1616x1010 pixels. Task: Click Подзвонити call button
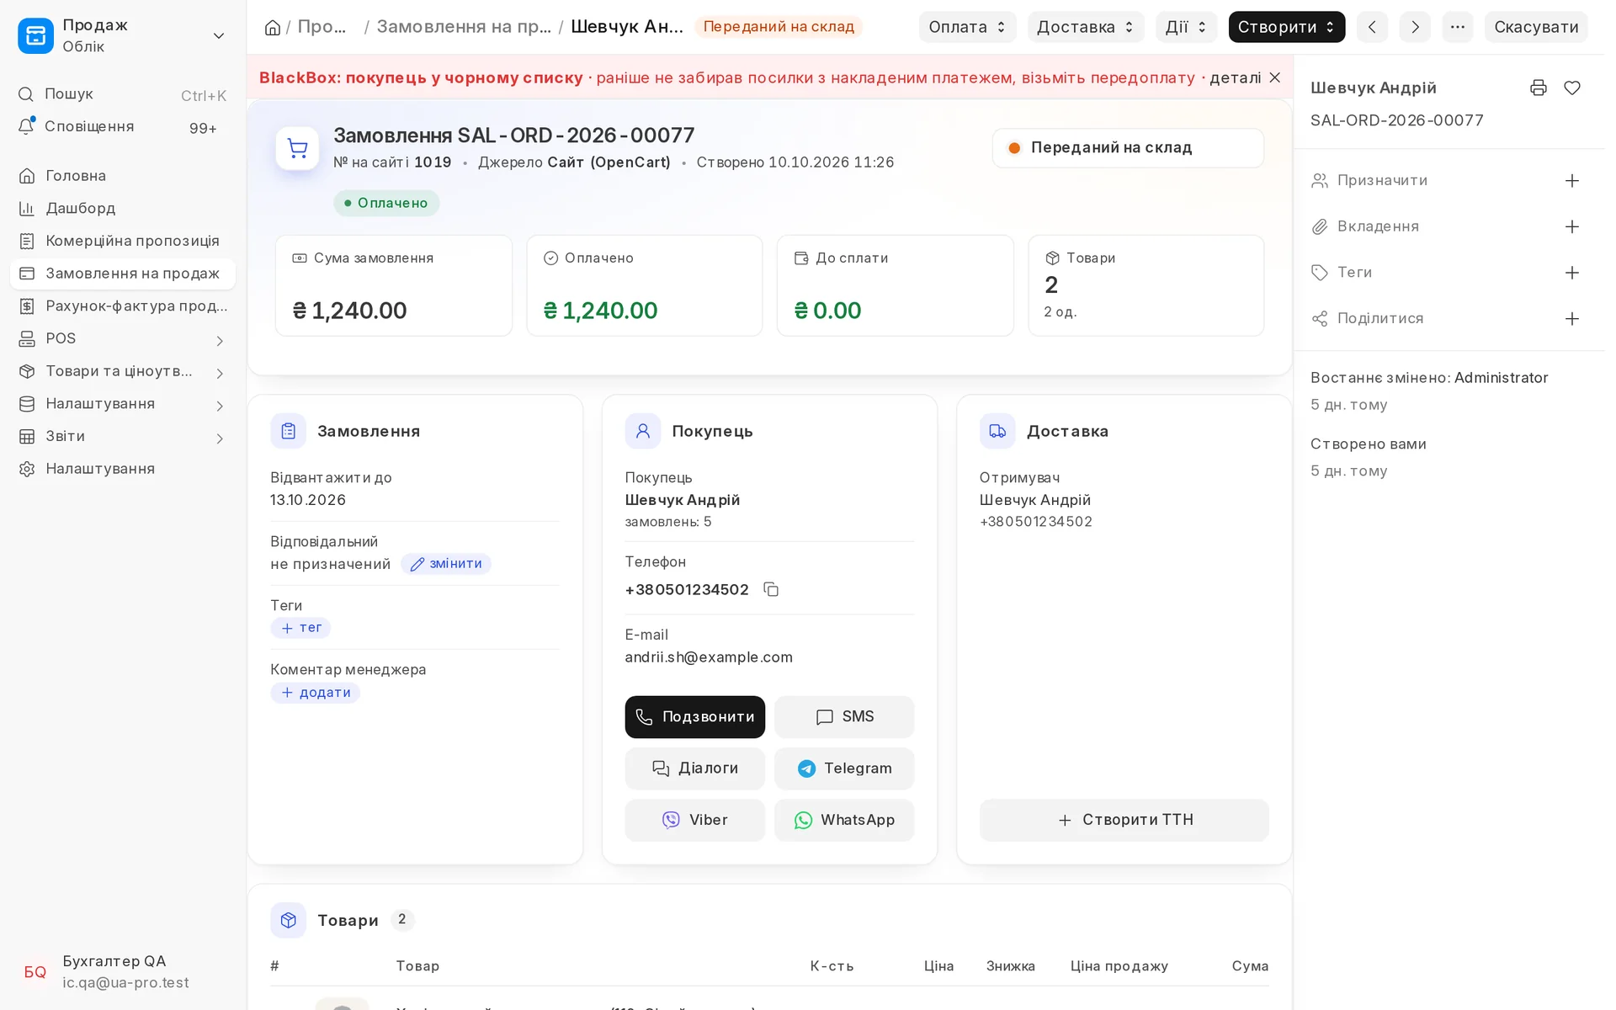coord(694,717)
